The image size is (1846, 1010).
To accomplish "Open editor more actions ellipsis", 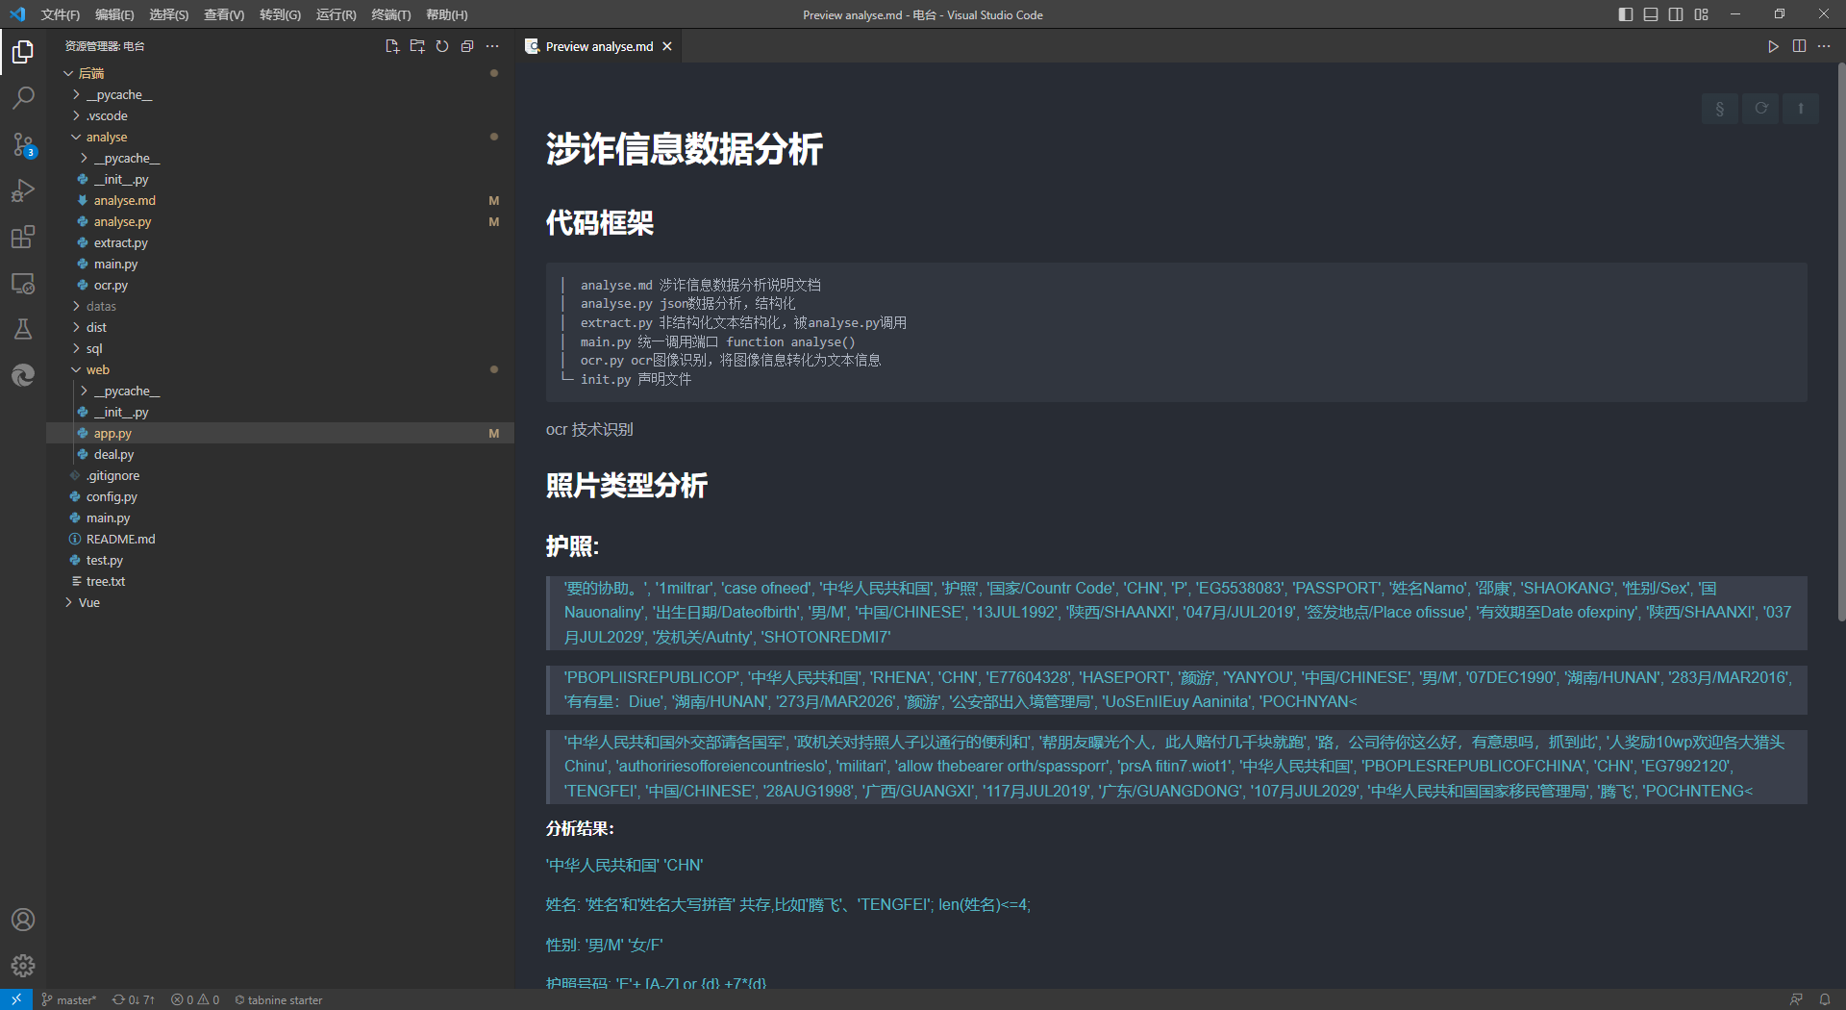I will pyautogui.click(x=1824, y=46).
